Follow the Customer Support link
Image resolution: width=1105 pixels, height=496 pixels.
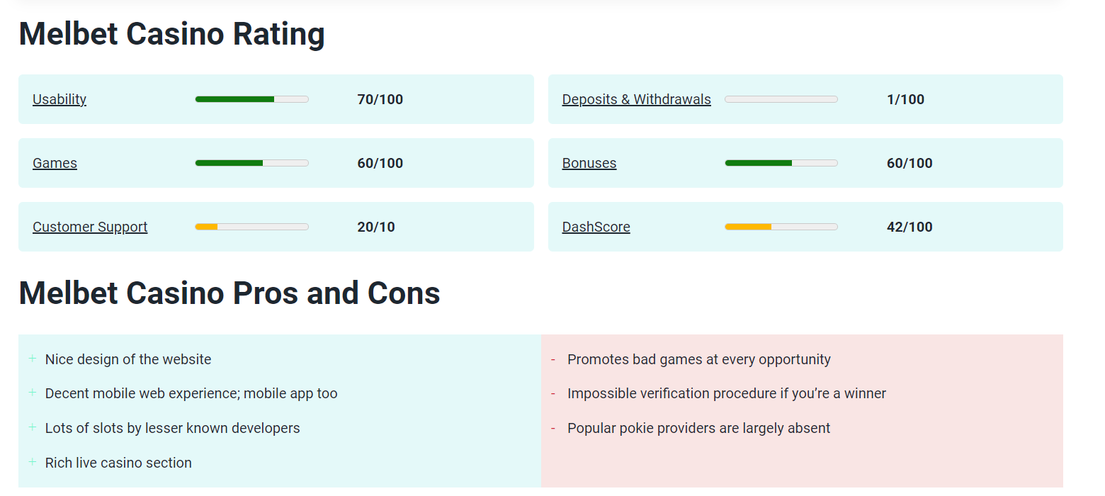[90, 227]
